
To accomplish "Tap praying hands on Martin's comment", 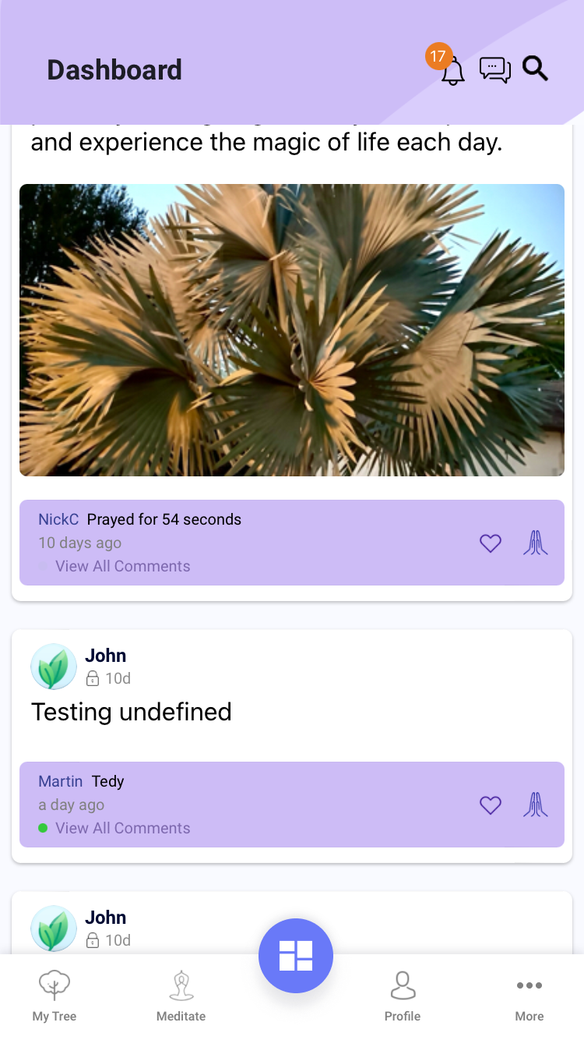I will (536, 805).
